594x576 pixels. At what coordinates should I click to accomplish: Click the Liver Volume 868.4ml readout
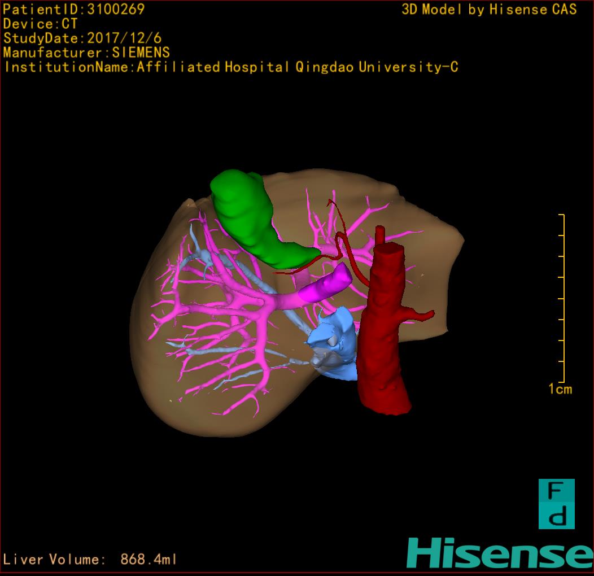click(x=90, y=560)
